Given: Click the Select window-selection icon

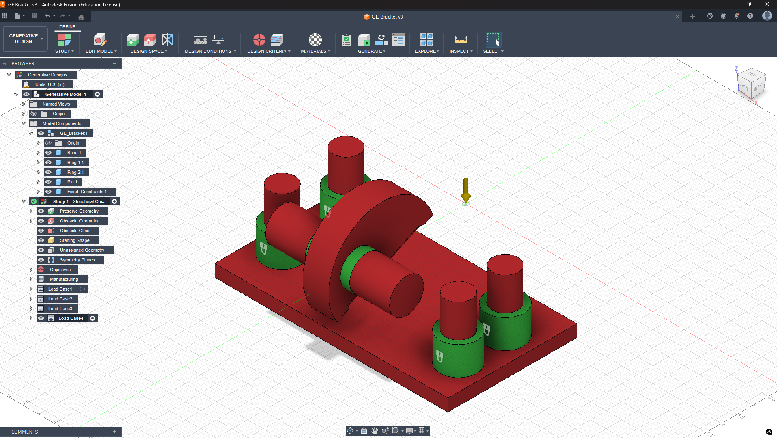Looking at the screenshot, I should [x=493, y=40].
